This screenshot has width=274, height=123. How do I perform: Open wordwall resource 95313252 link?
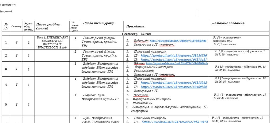(x=174, y=83)
